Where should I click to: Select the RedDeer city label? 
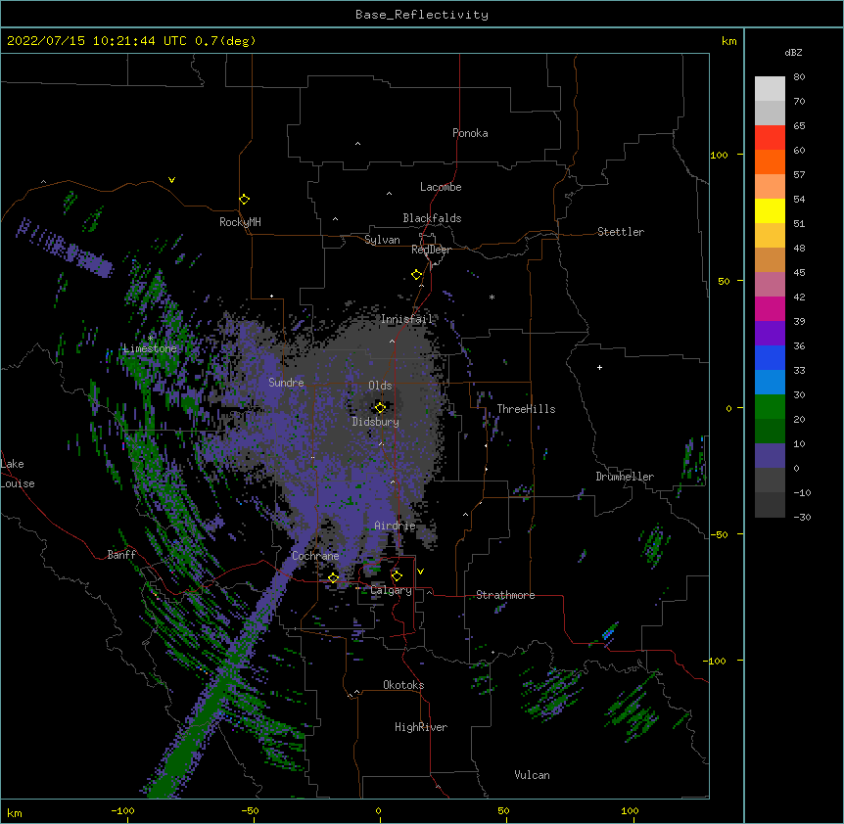pyautogui.click(x=431, y=250)
